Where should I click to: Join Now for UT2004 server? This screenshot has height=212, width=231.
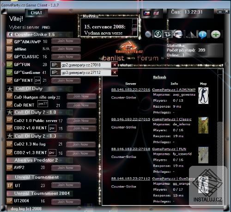coord(66,202)
